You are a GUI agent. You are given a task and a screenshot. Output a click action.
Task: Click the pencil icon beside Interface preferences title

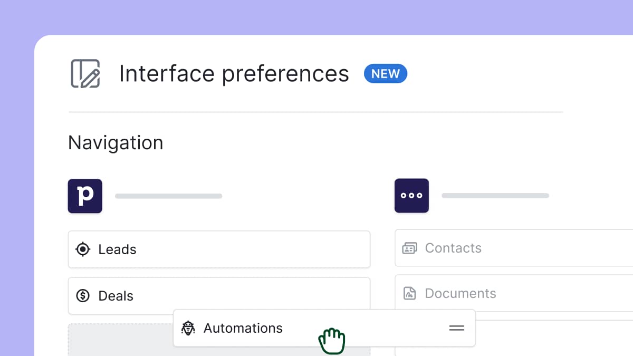[86, 73]
